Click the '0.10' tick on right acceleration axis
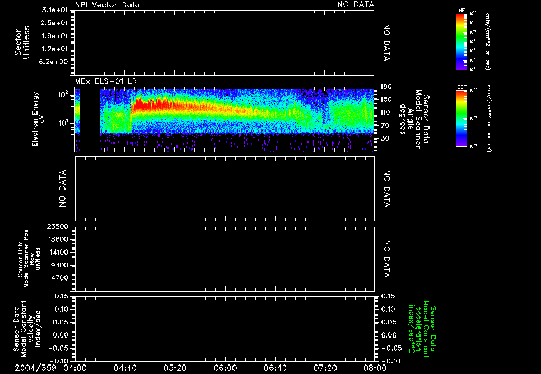 tap(389, 309)
